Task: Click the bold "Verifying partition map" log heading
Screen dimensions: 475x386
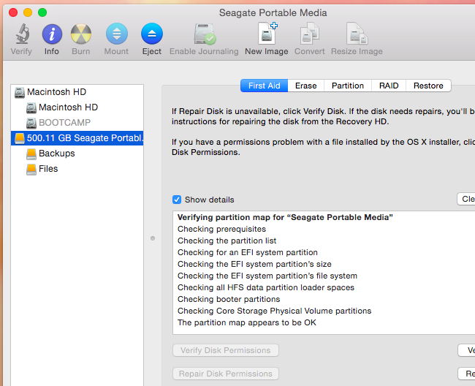Action: tap(285, 217)
